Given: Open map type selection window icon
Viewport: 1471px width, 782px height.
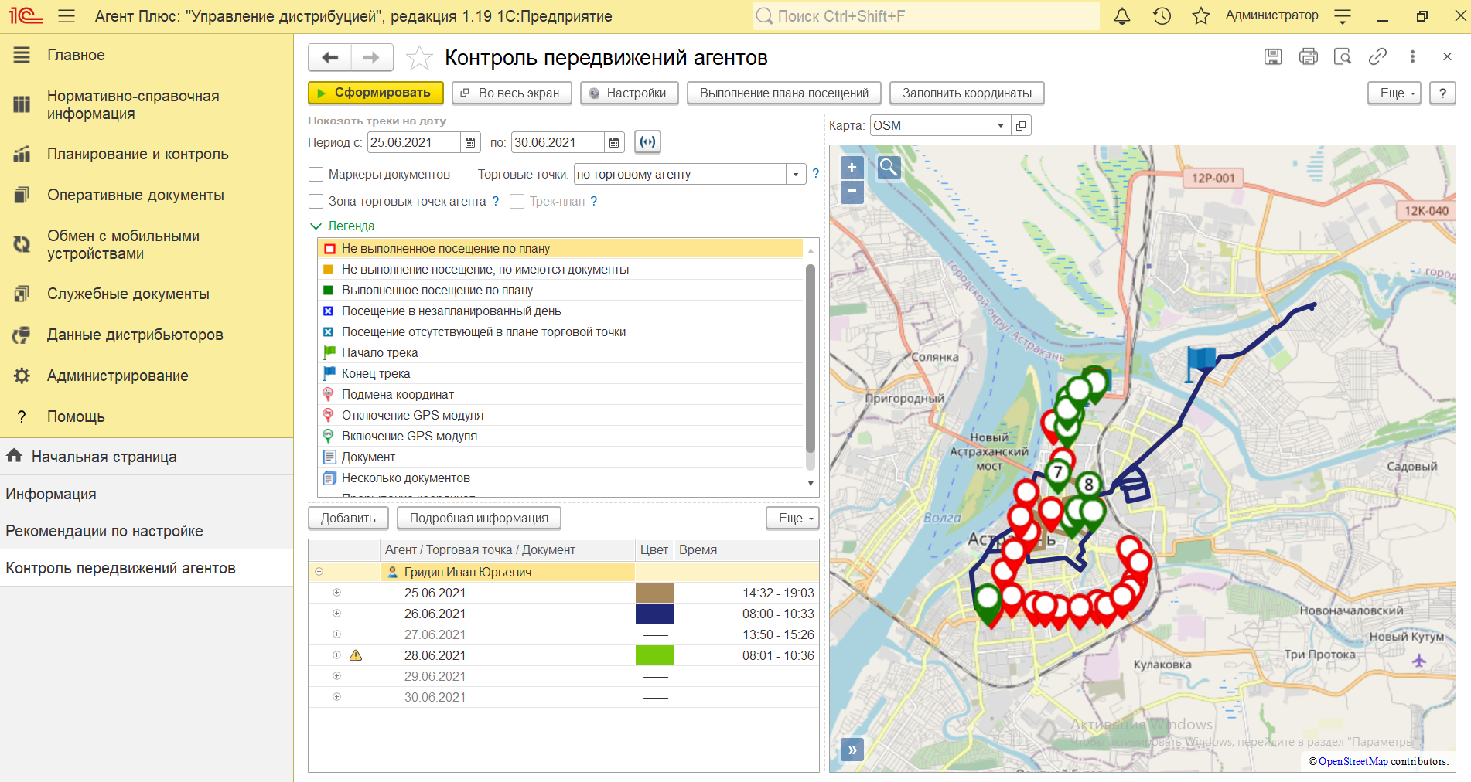Looking at the screenshot, I should 1022,126.
